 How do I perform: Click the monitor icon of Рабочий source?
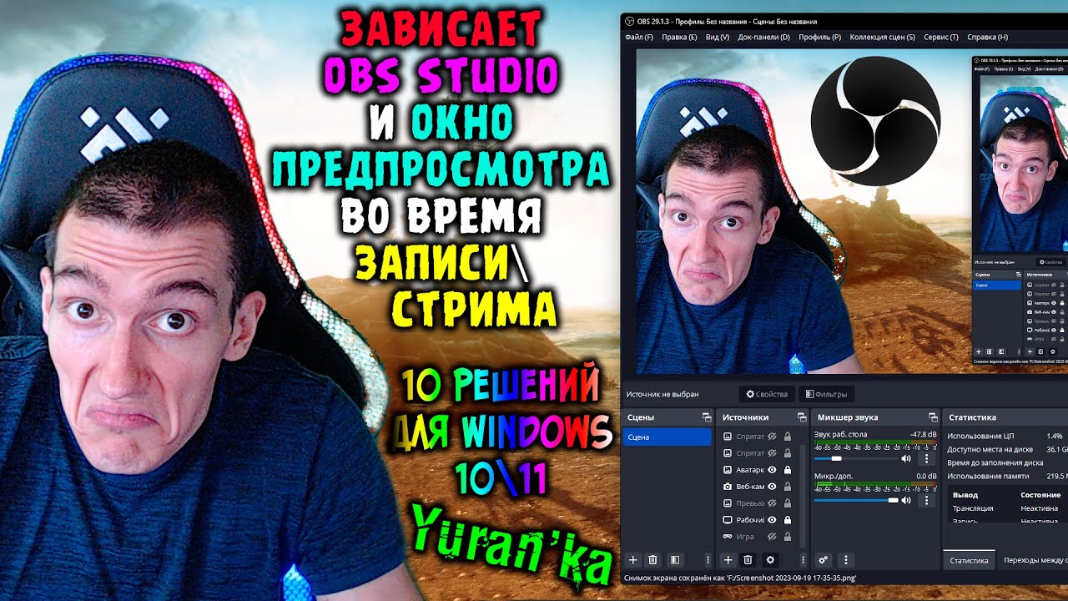tap(728, 520)
